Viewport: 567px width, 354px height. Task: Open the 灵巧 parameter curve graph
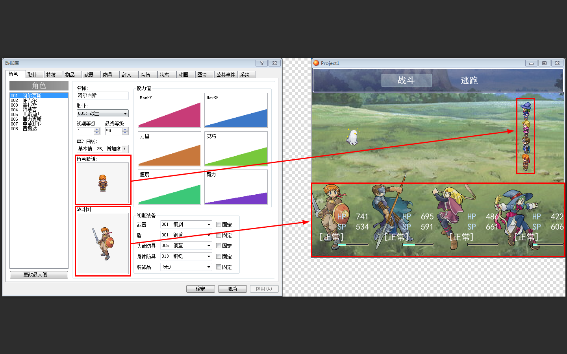tap(236, 149)
